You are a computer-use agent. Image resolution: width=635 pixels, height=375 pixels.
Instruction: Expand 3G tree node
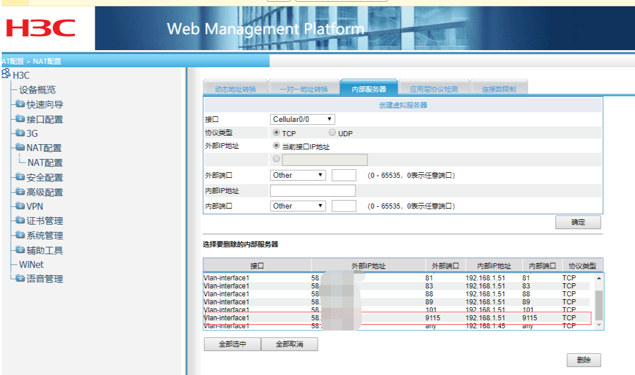click(x=32, y=133)
